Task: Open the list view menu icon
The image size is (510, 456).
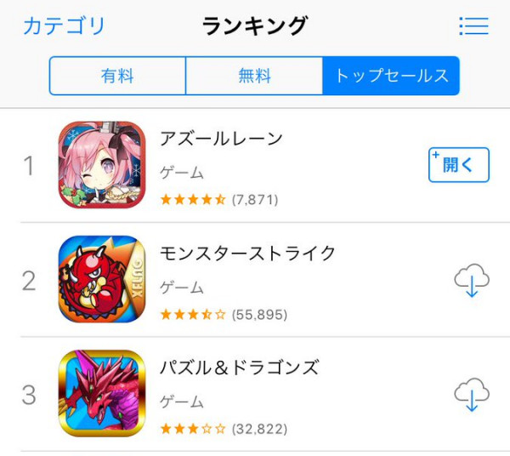Action: [x=473, y=26]
